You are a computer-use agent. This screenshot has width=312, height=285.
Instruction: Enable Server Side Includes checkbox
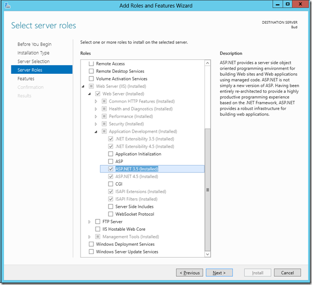tap(111, 207)
